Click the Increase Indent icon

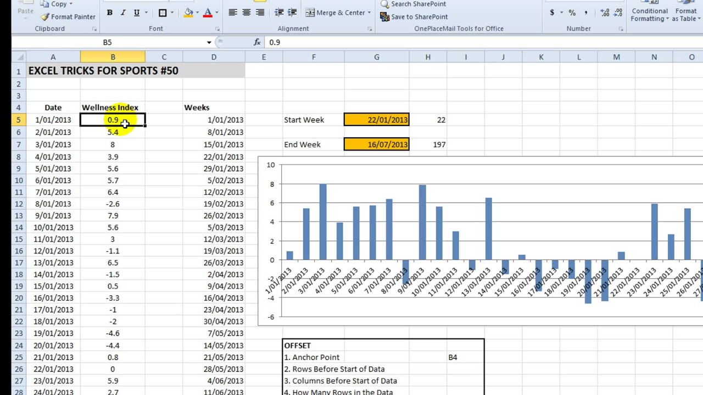pyautogui.click(x=292, y=12)
